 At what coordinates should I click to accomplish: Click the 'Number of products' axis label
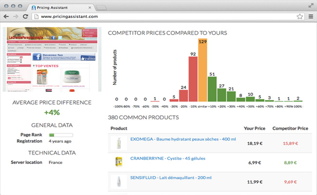pos(115,67)
